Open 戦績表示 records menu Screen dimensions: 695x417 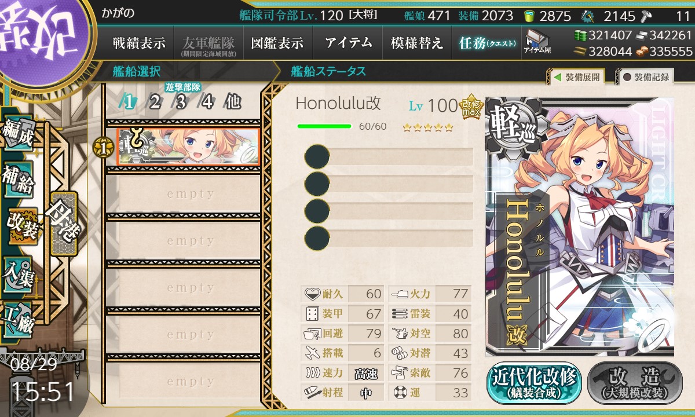tap(139, 43)
